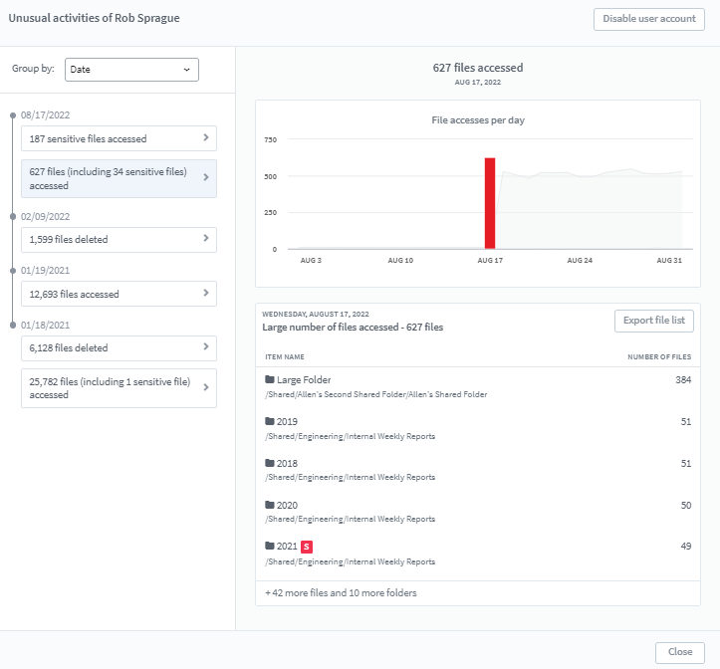Select the 627 files accessed activity
Viewport: 720px width, 669px height.
(118, 179)
